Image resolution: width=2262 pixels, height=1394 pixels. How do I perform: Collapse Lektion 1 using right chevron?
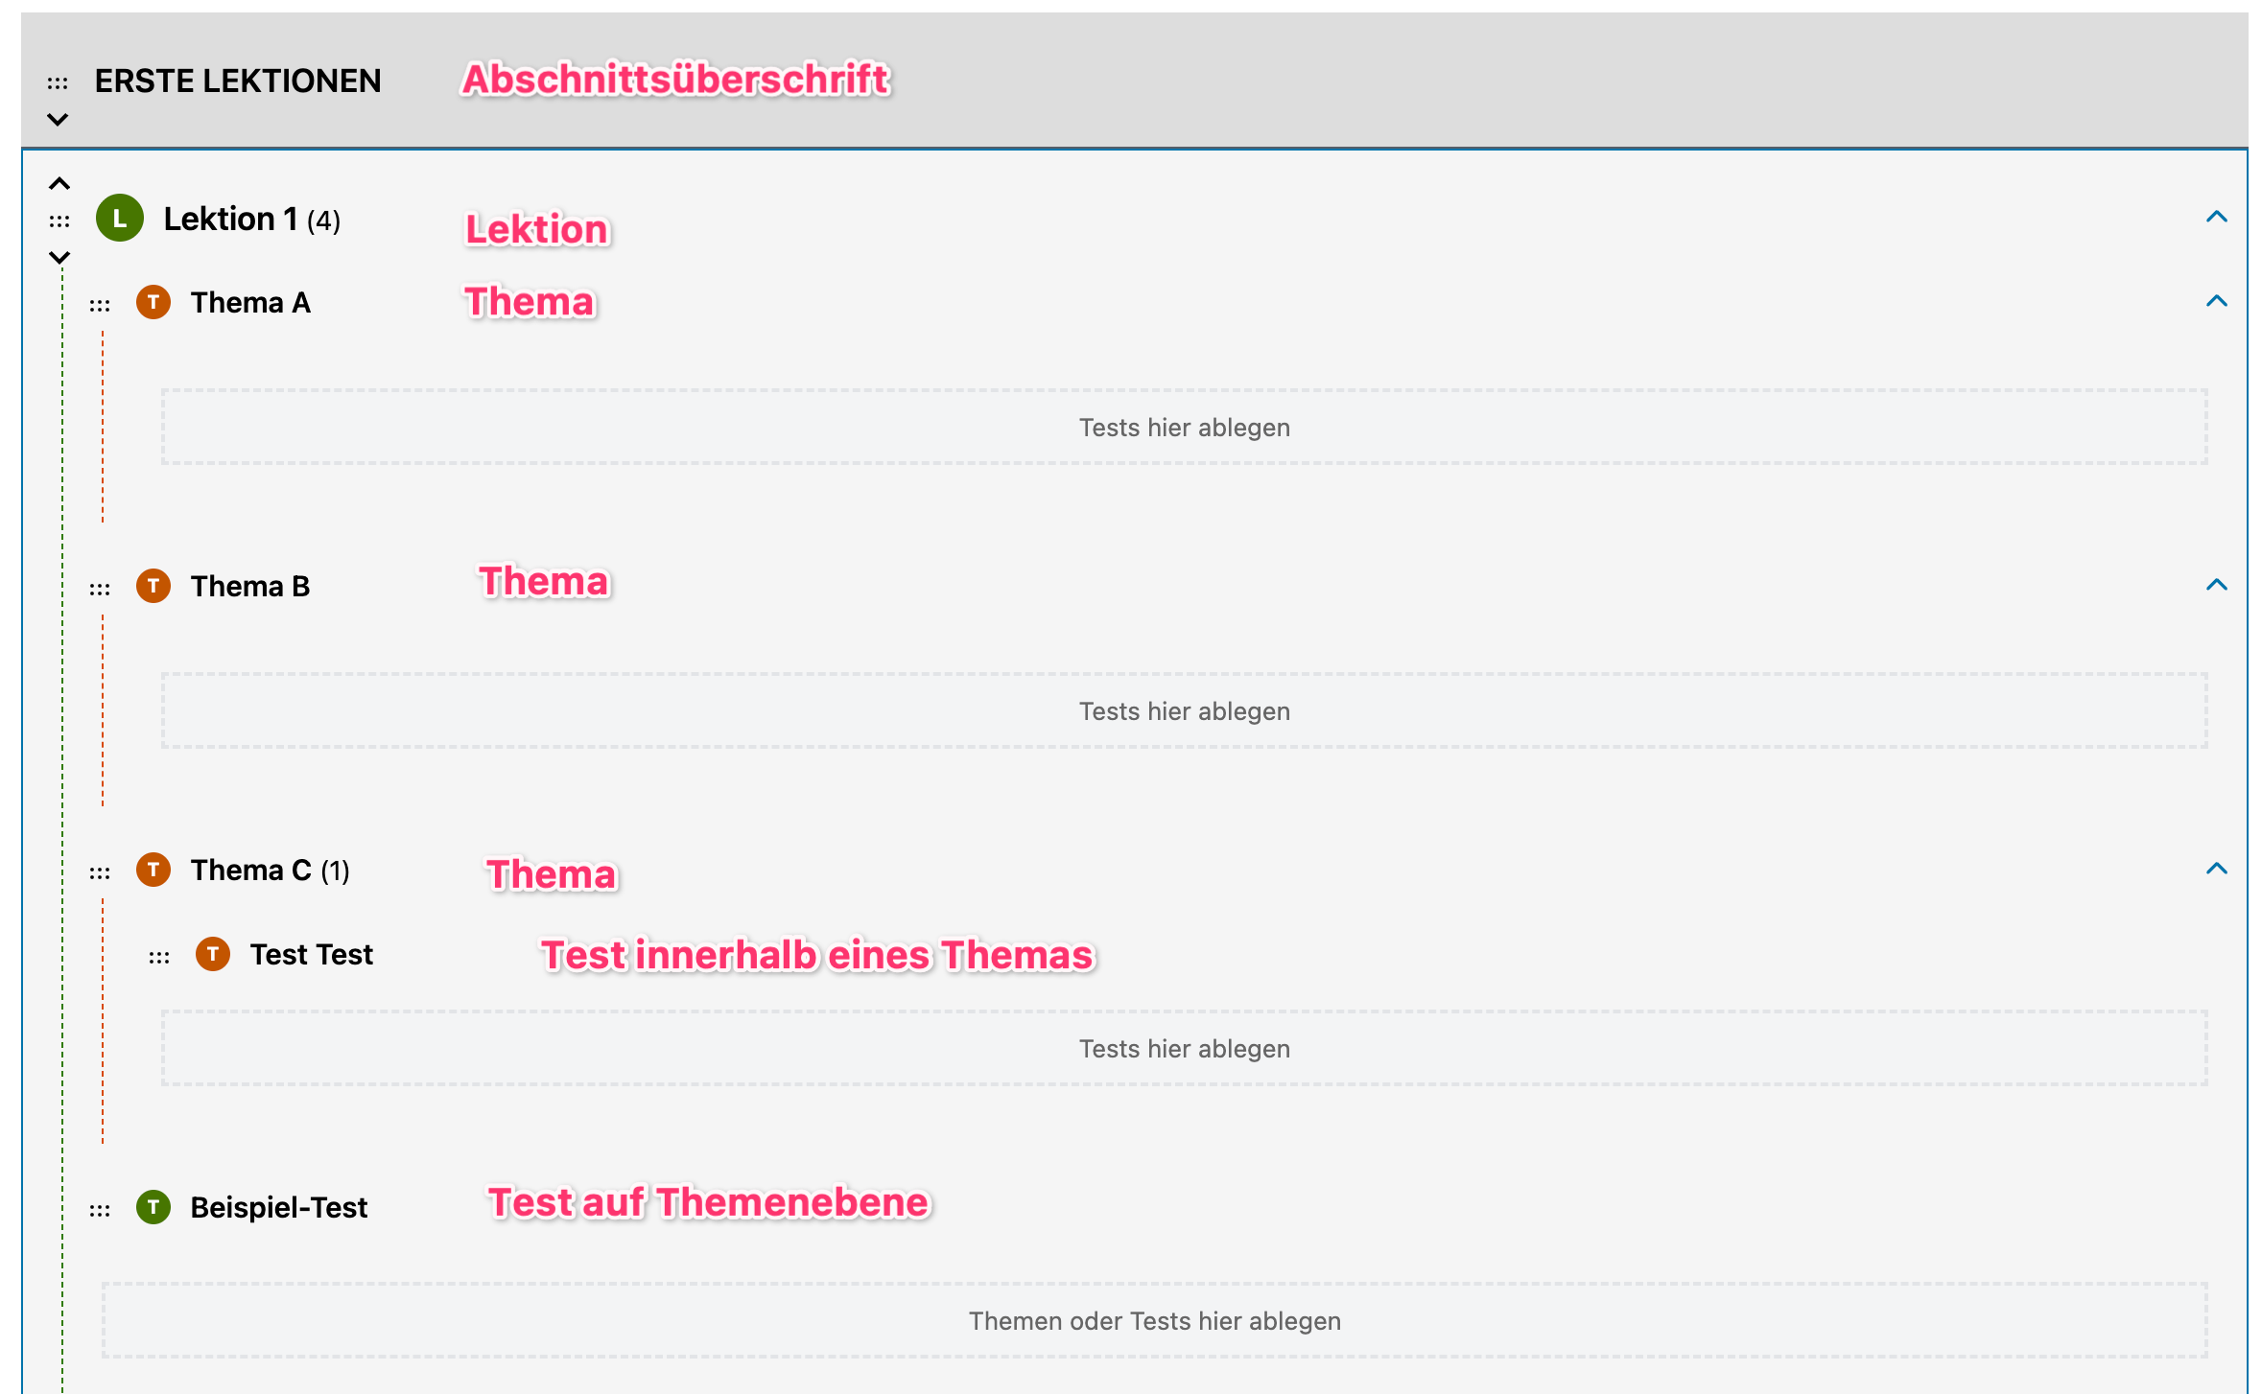tap(2217, 217)
